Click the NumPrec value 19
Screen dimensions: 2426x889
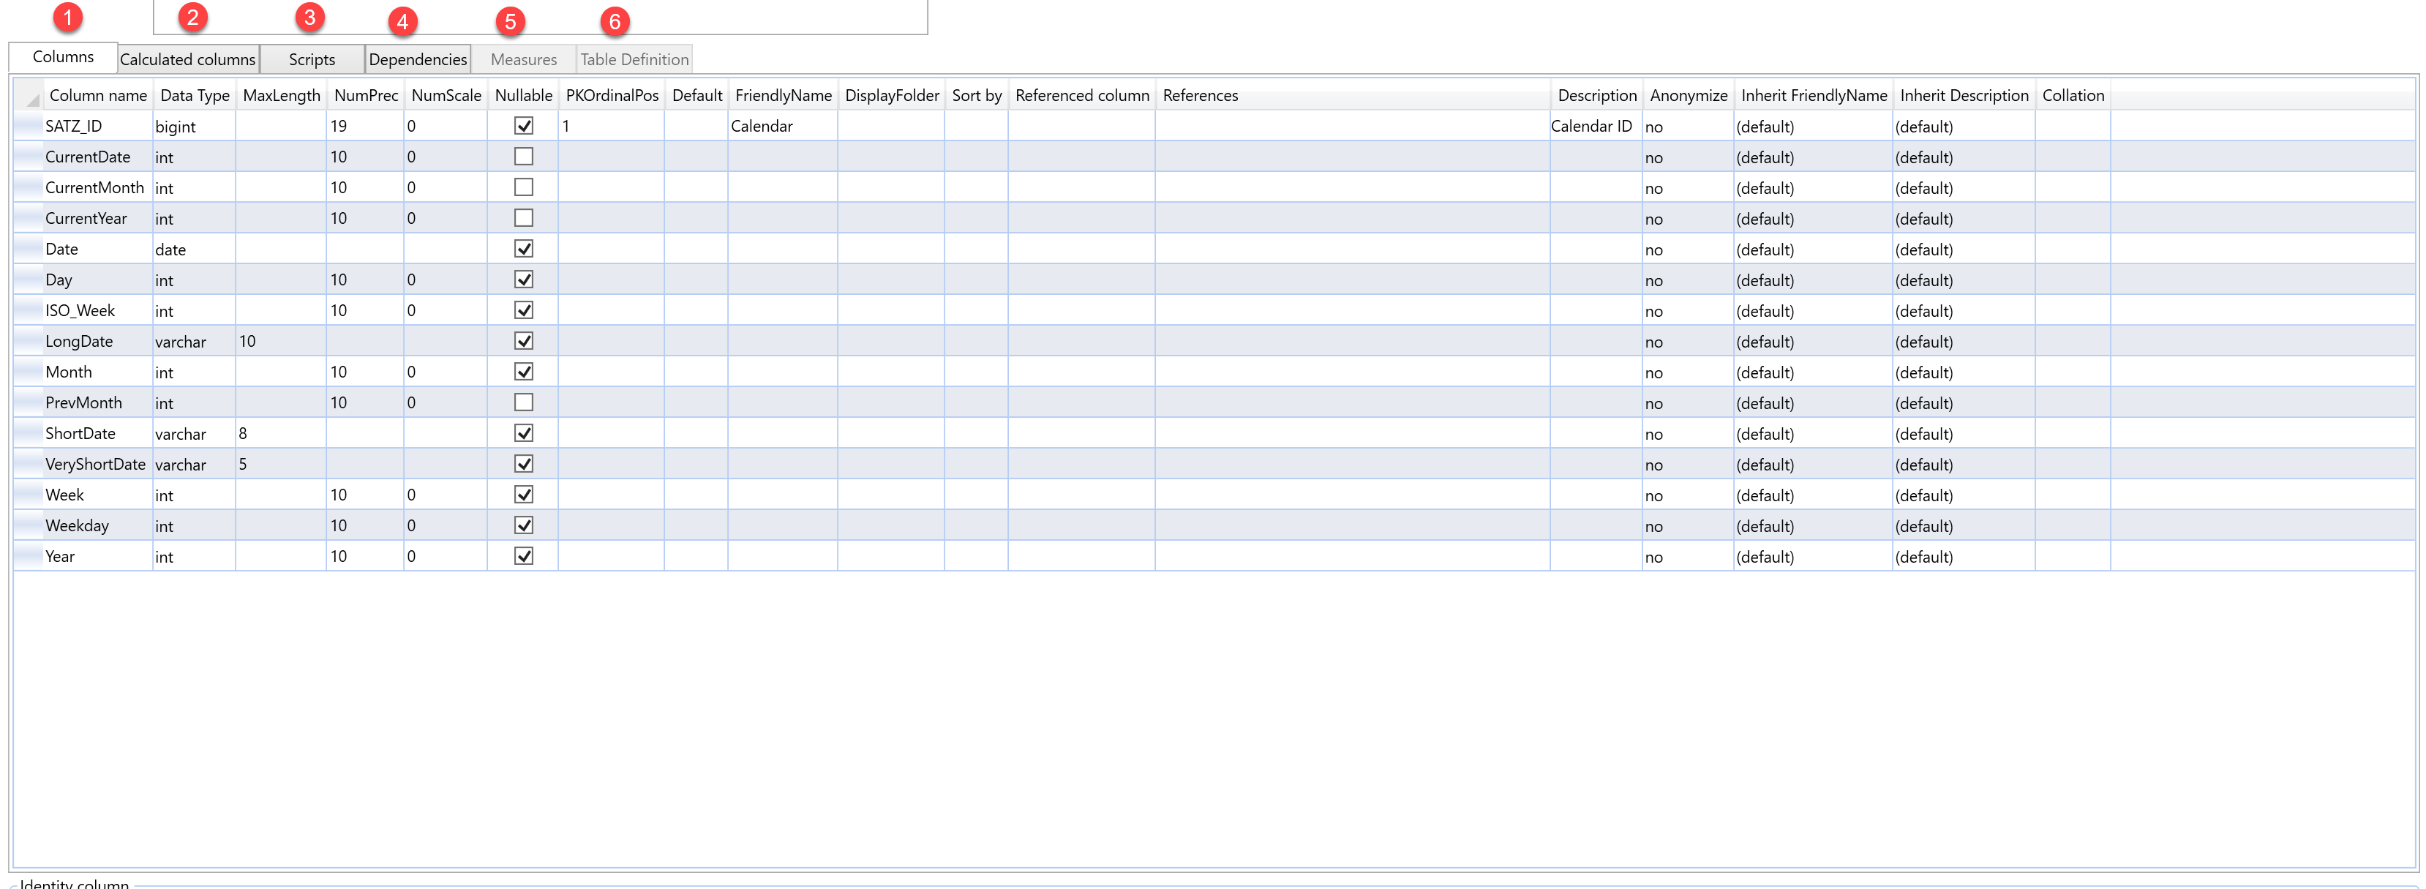coord(365,126)
